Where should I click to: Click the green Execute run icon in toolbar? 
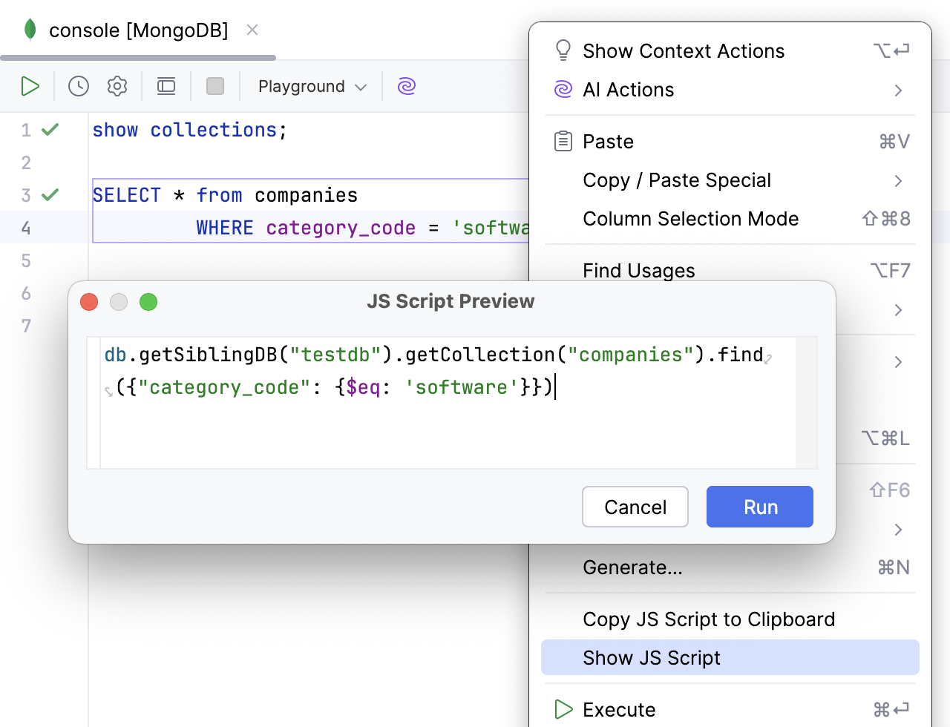click(30, 87)
